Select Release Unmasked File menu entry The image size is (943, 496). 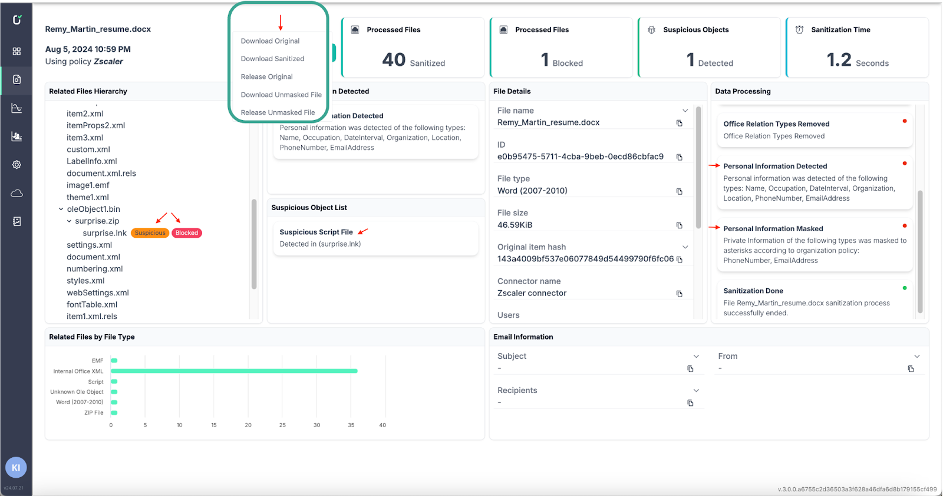[x=278, y=112]
